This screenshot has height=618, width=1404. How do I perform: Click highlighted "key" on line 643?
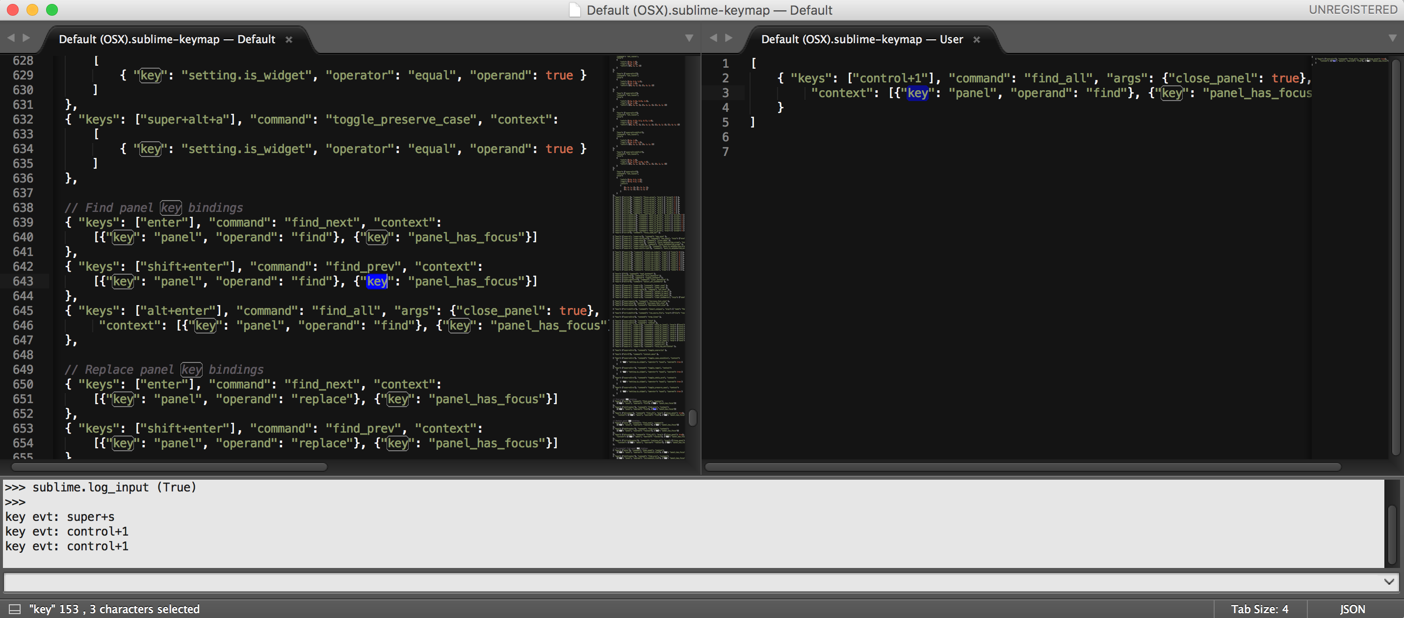click(377, 281)
